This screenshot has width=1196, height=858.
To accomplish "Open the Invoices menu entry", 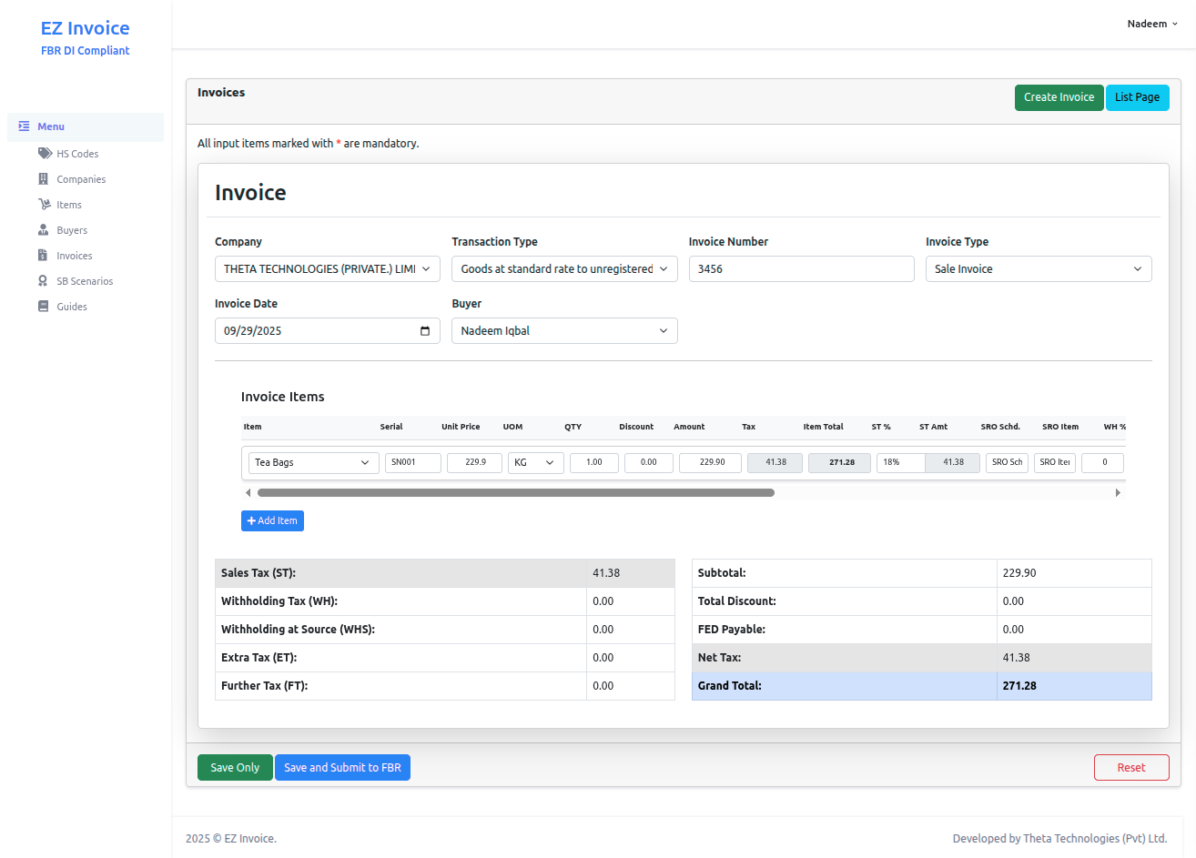I will pyautogui.click(x=75, y=256).
